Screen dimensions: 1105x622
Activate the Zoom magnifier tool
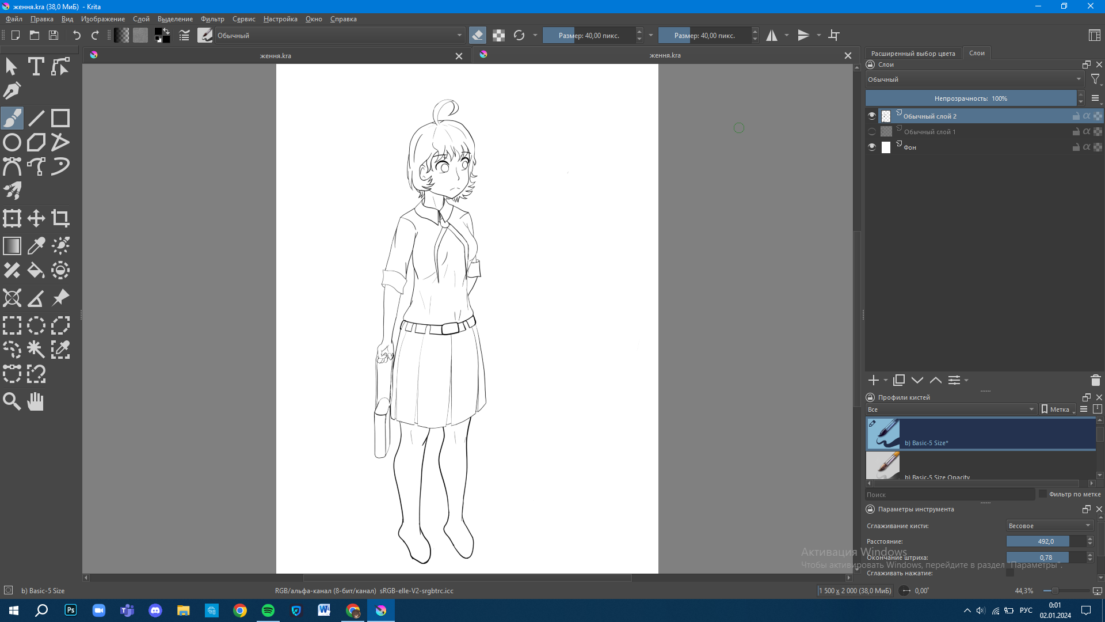click(12, 401)
